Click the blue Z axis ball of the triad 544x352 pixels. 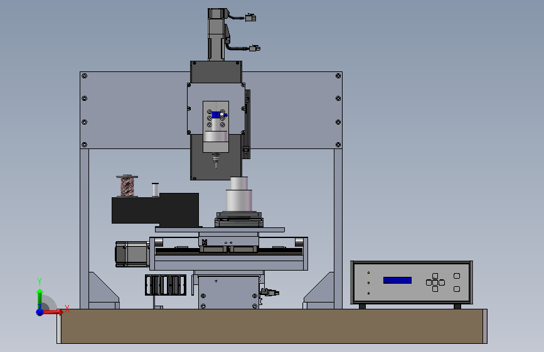(x=40, y=312)
